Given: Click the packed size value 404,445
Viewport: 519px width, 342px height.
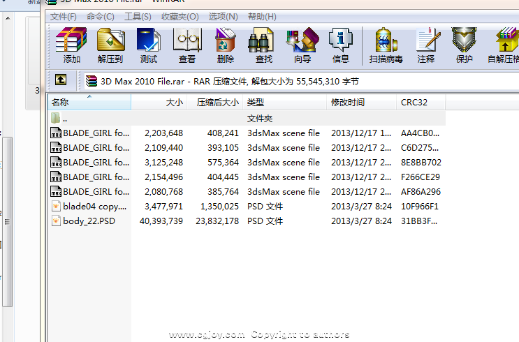Looking at the screenshot, I should coord(223,177).
